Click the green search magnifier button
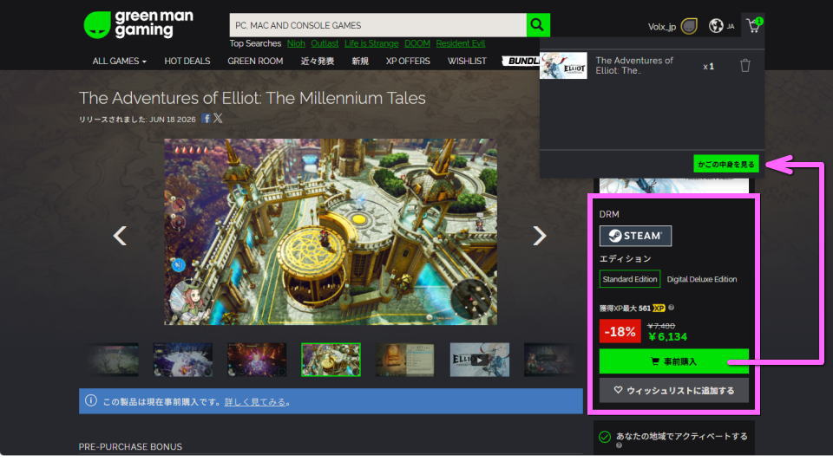This screenshot has height=468, width=833. tap(538, 25)
